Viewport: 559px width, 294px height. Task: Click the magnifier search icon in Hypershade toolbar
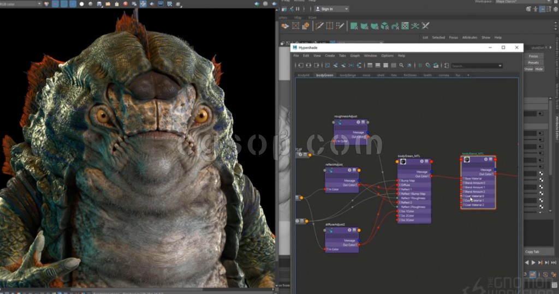(x=401, y=65)
